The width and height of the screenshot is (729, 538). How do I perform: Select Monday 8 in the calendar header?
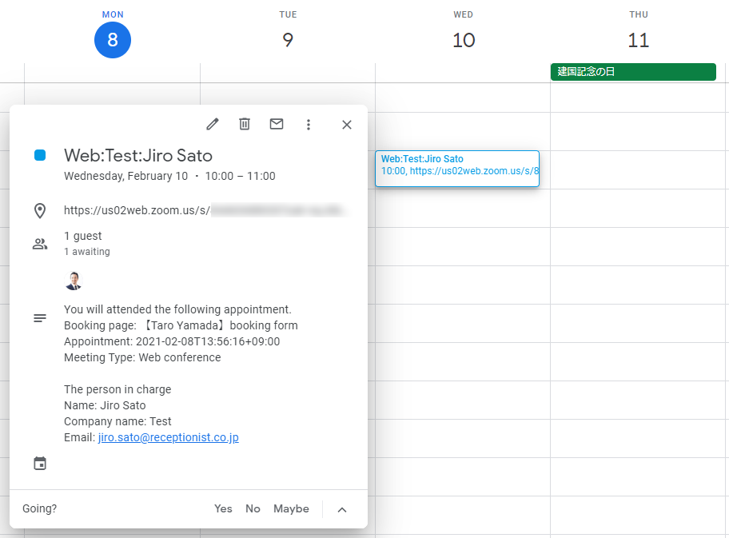pyautogui.click(x=112, y=40)
